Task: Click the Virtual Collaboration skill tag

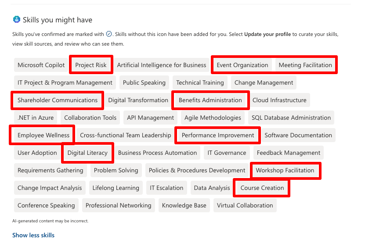Action: click(x=245, y=205)
